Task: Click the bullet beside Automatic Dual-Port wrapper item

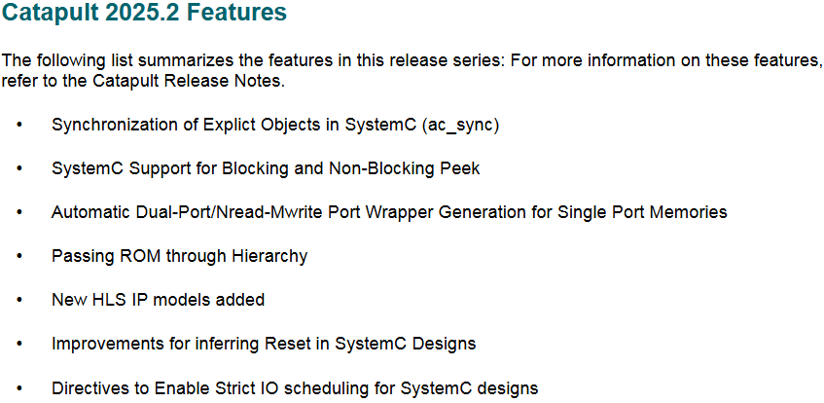Action: pyautogui.click(x=20, y=213)
